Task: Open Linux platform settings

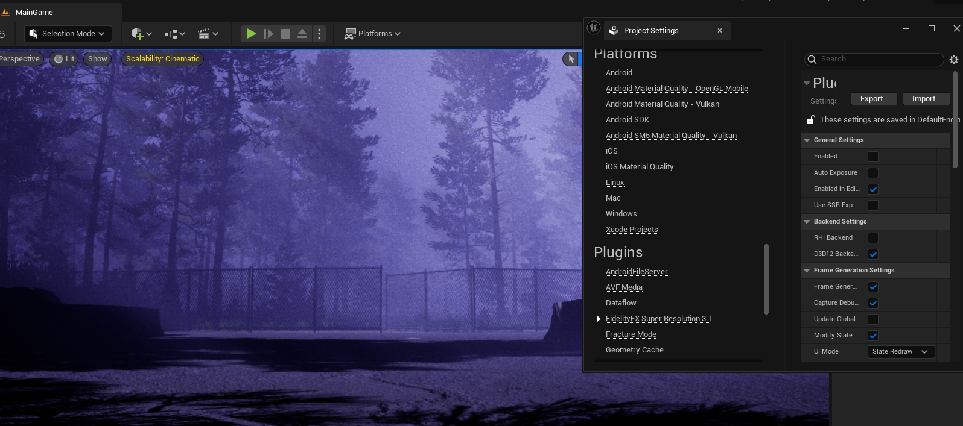Action: pyautogui.click(x=615, y=183)
